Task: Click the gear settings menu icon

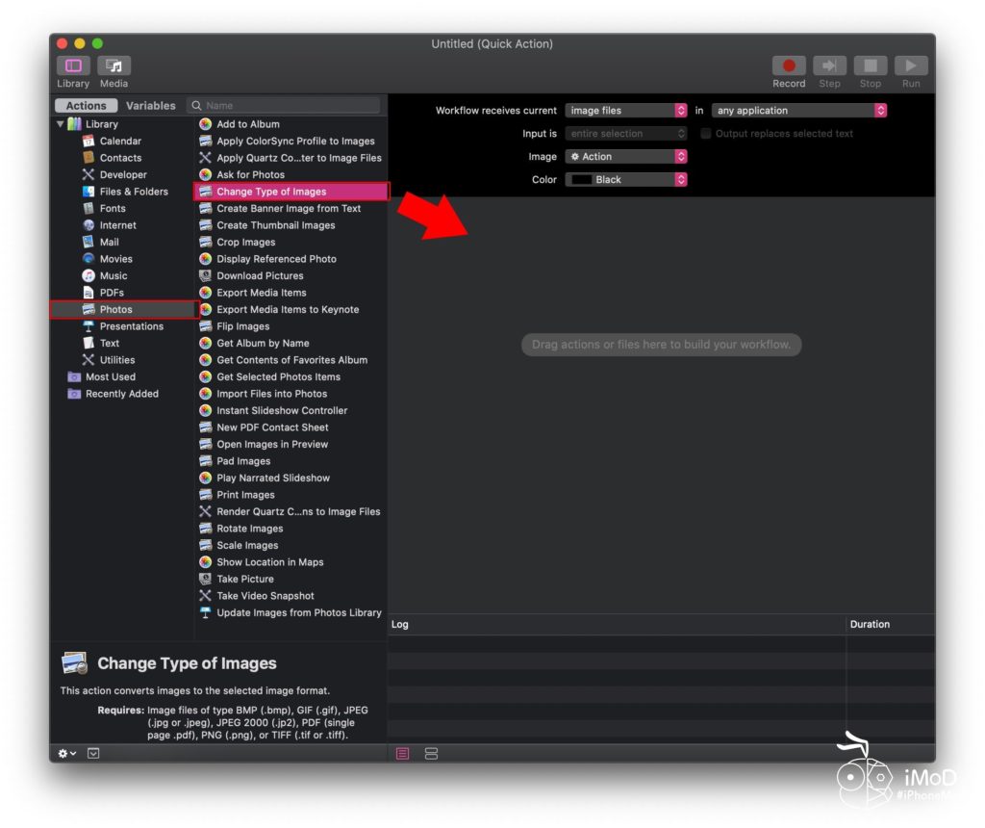Action: point(66,753)
